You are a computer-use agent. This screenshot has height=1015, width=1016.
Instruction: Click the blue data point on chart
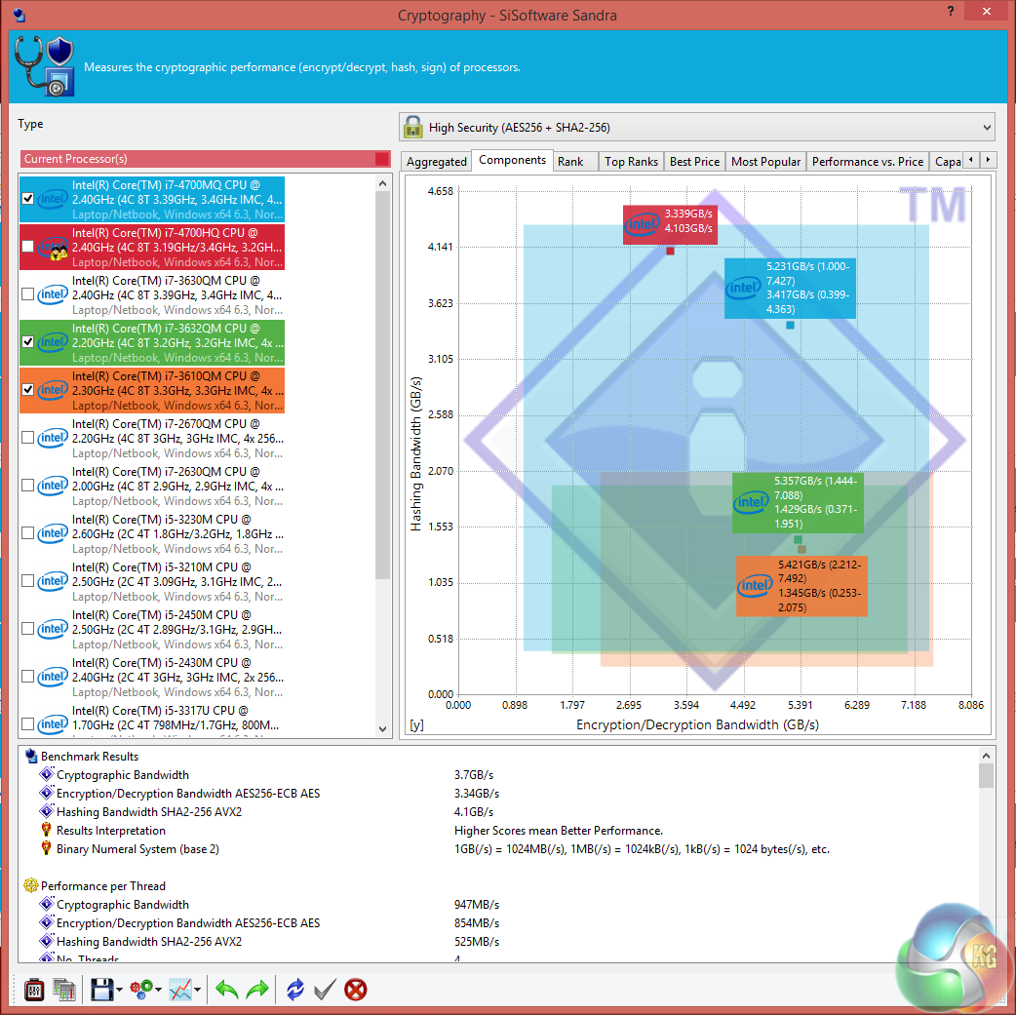point(790,326)
